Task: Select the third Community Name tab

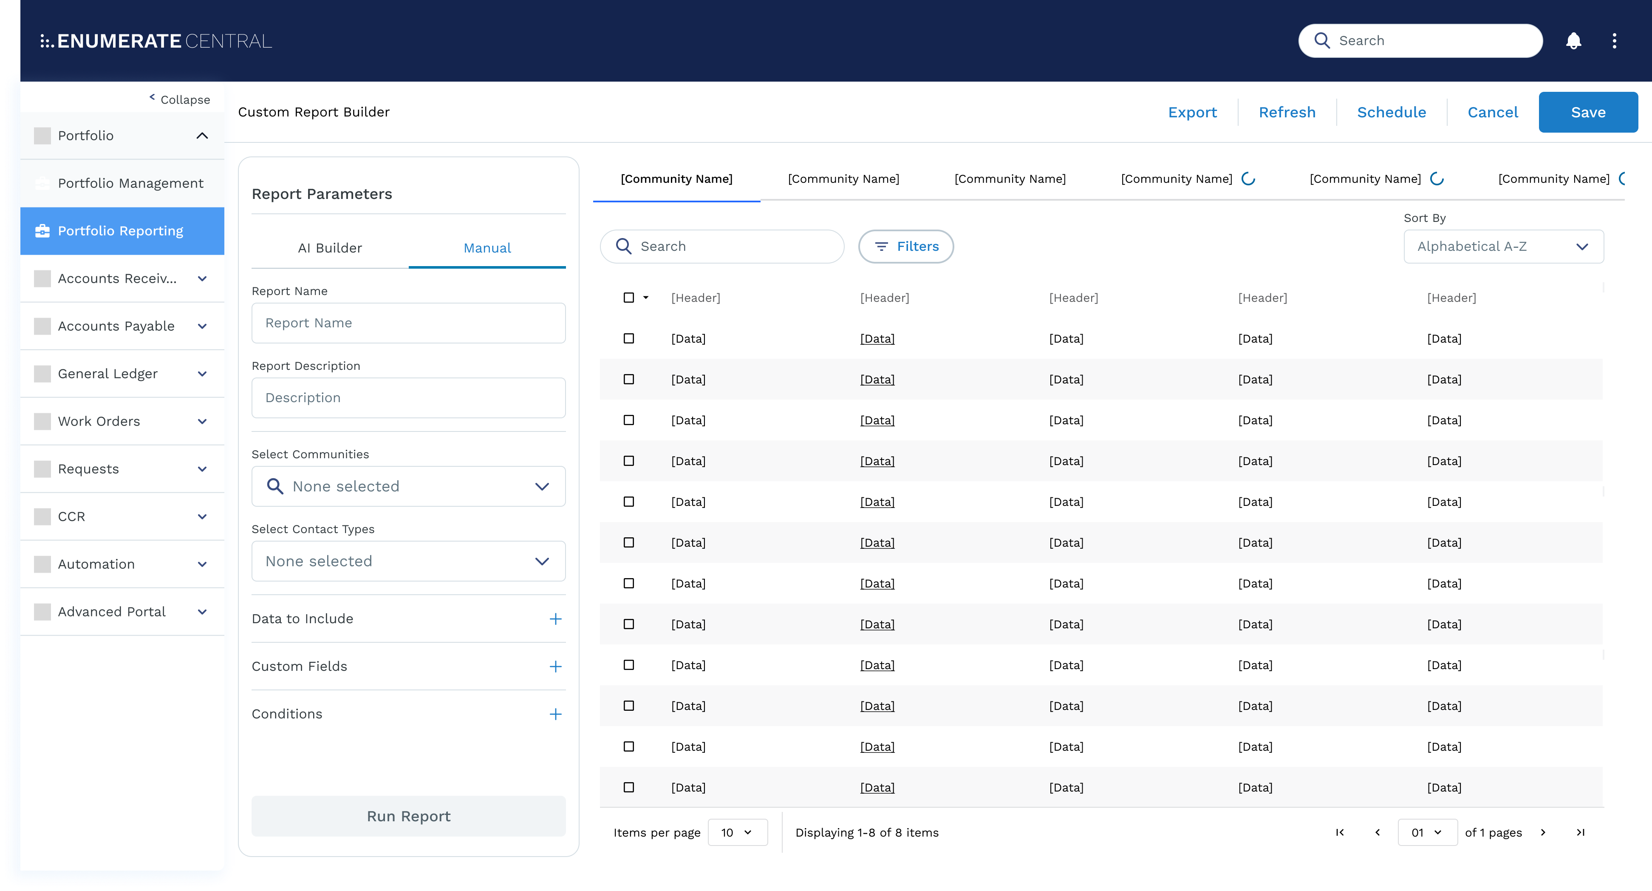Action: tap(1010, 179)
